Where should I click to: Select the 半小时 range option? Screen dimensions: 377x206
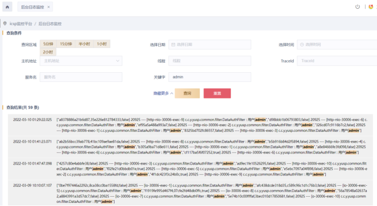click(x=84, y=44)
